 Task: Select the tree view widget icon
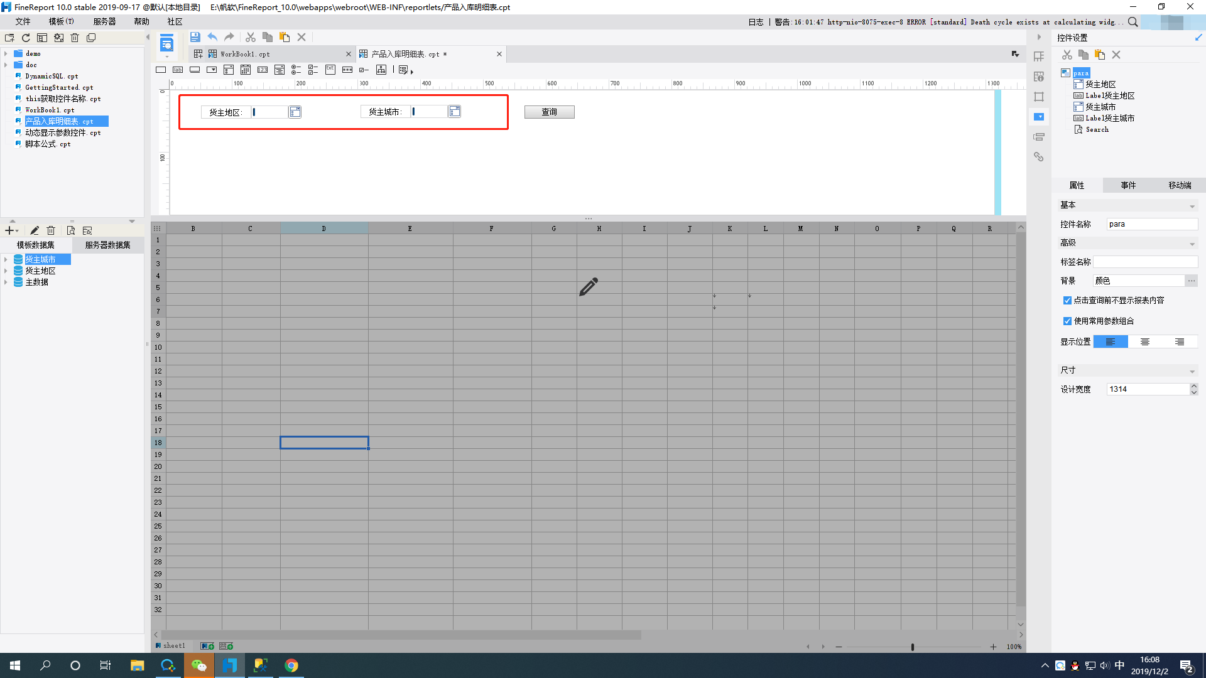[381, 70]
